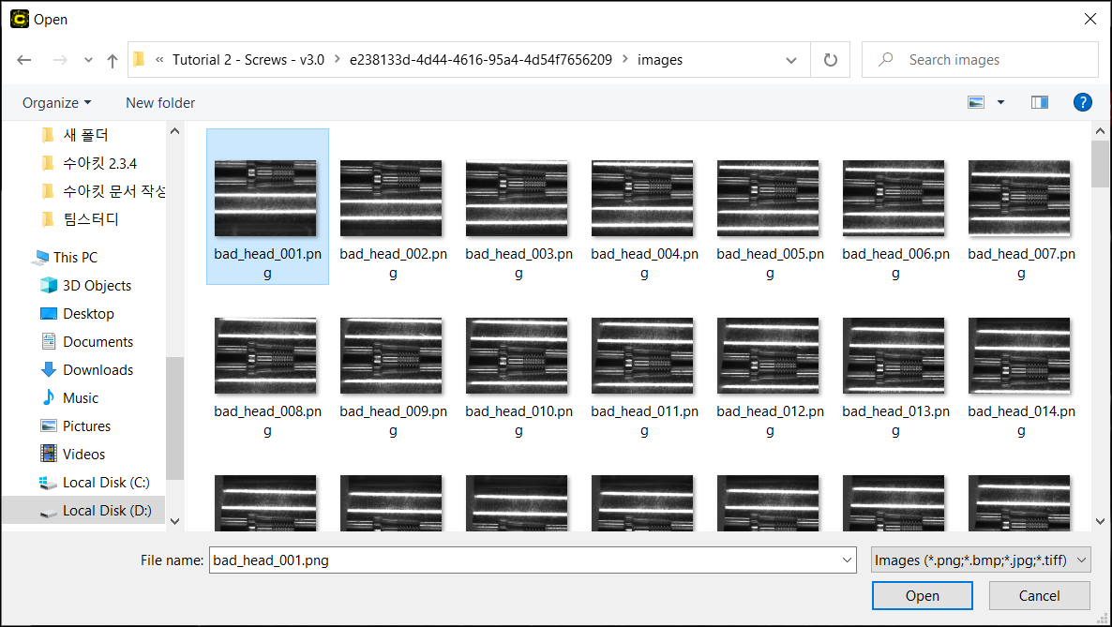The image size is (1112, 627).
Task: Refresh the images folder listing
Action: (830, 60)
